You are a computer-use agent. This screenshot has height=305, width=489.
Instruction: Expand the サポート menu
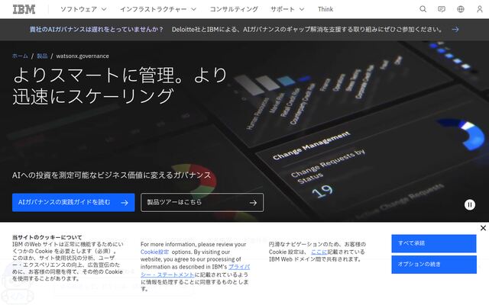[x=287, y=9]
